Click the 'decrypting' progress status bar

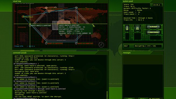click(x=147, y=46)
